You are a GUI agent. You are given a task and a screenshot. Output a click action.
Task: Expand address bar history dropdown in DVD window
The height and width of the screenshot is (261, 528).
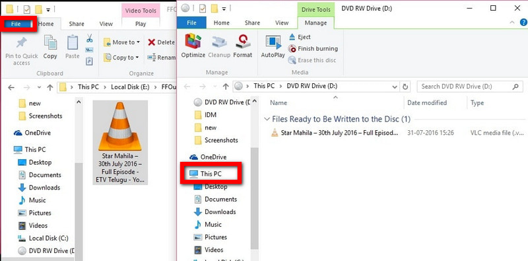pos(395,87)
